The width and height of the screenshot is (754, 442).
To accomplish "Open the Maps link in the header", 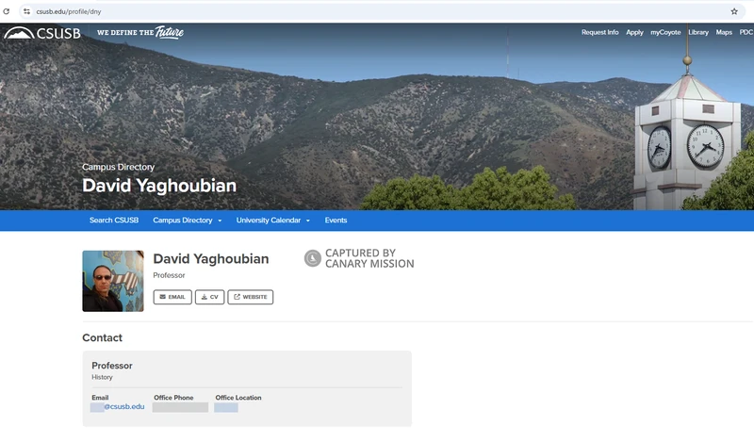I will point(724,32).
